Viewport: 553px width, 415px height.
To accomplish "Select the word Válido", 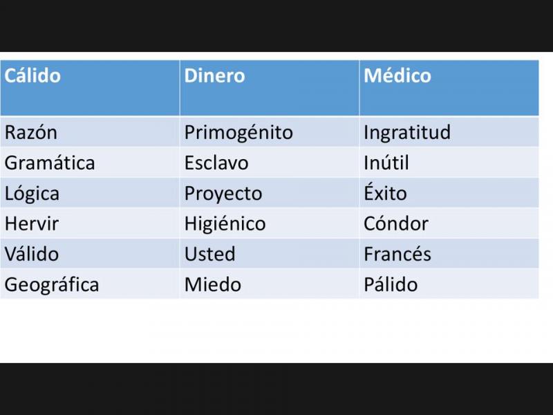I will [32, 254].
